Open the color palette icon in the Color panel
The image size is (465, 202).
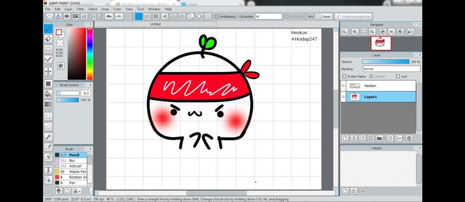pyautogui.click(x=61, y=66)
